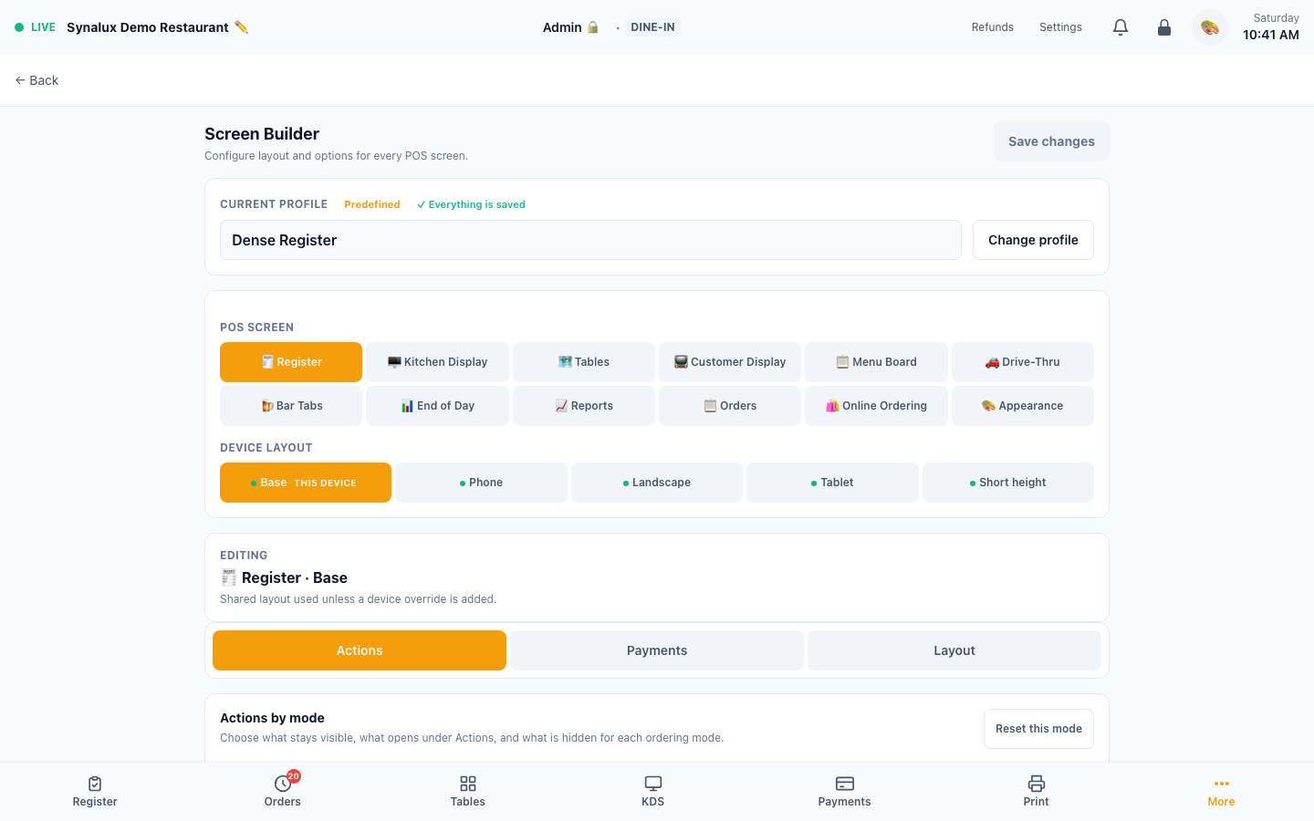Select Reports POS screen

point(584,406)
